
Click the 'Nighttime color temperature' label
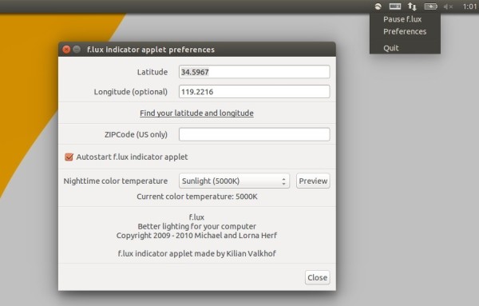116,181
